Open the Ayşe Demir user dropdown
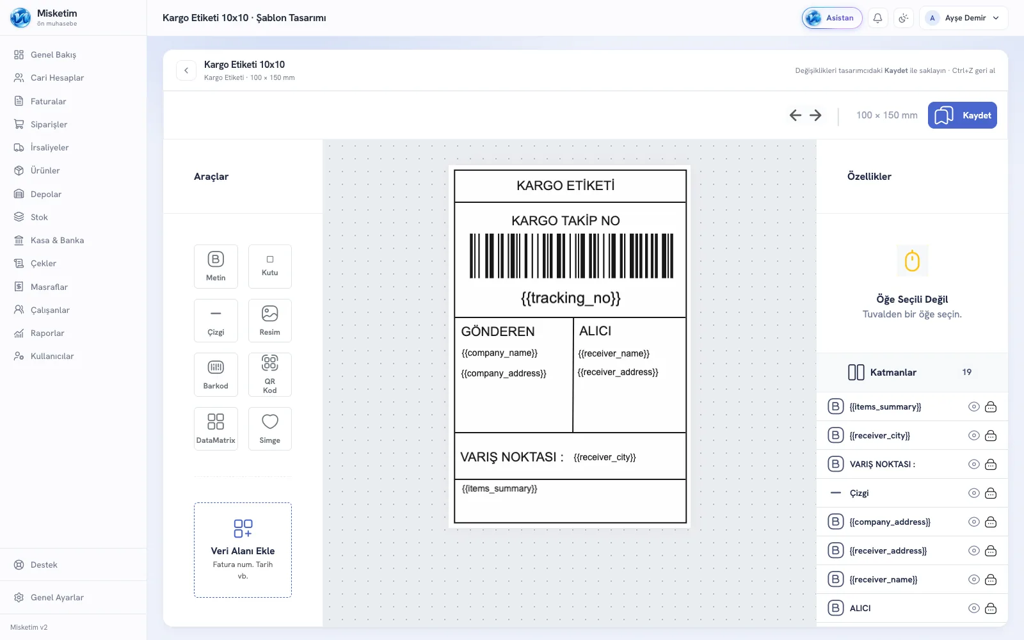Screen dimensions: 1024x640 pos(963,18)
